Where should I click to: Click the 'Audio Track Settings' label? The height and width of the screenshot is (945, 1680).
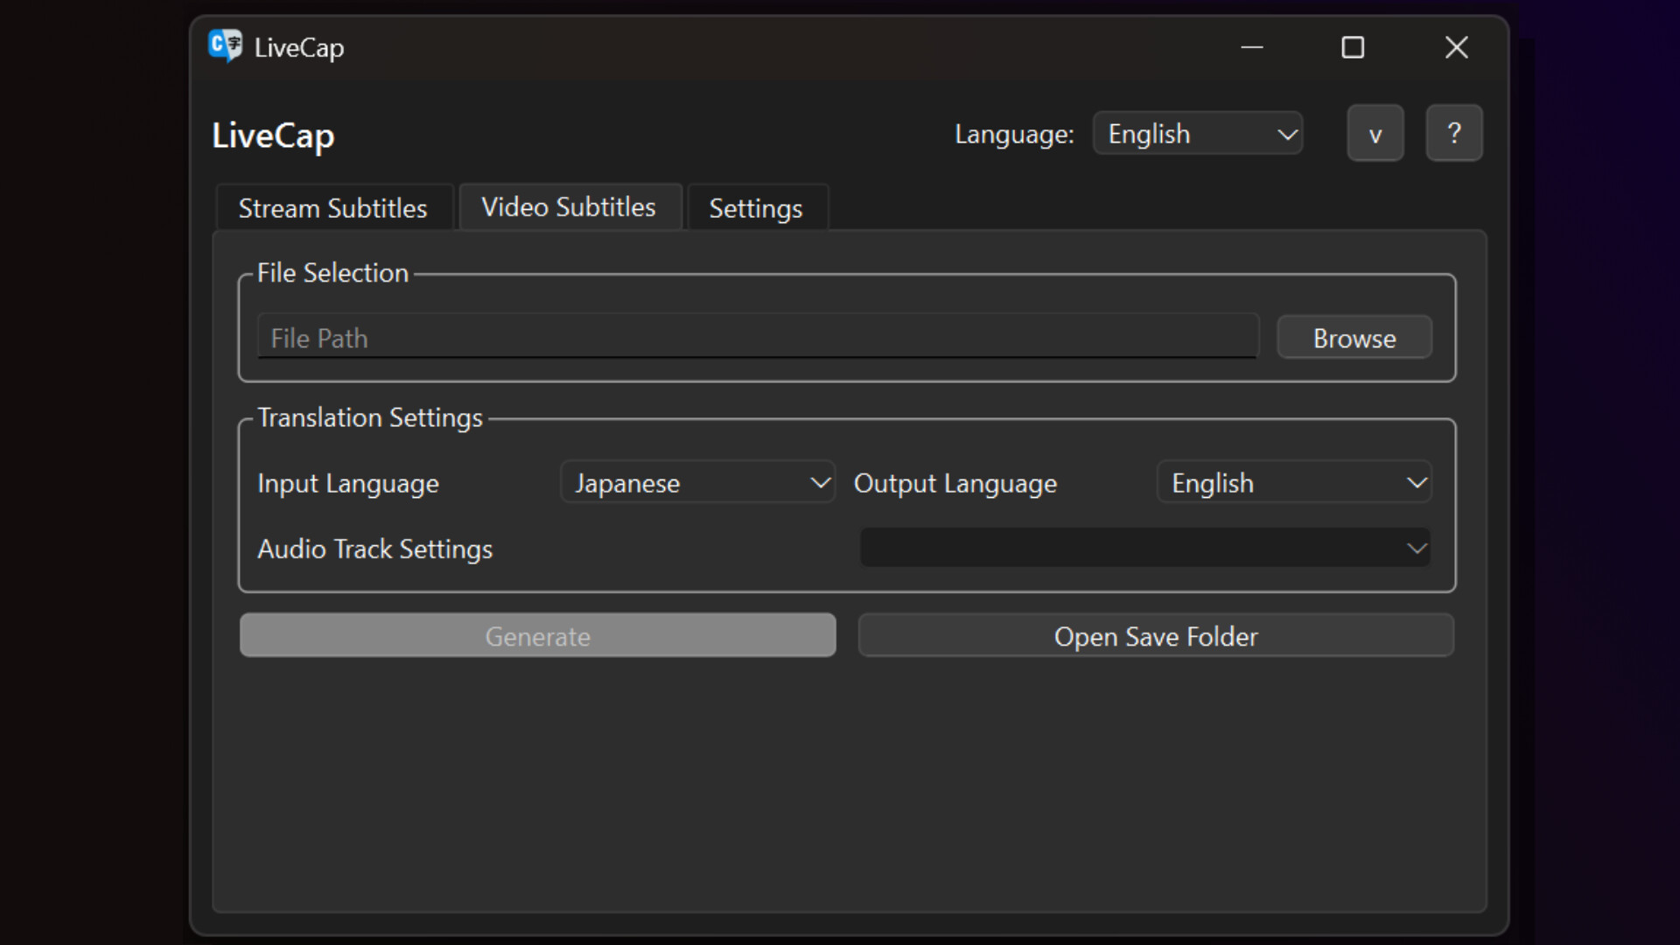tap(375, 549)
